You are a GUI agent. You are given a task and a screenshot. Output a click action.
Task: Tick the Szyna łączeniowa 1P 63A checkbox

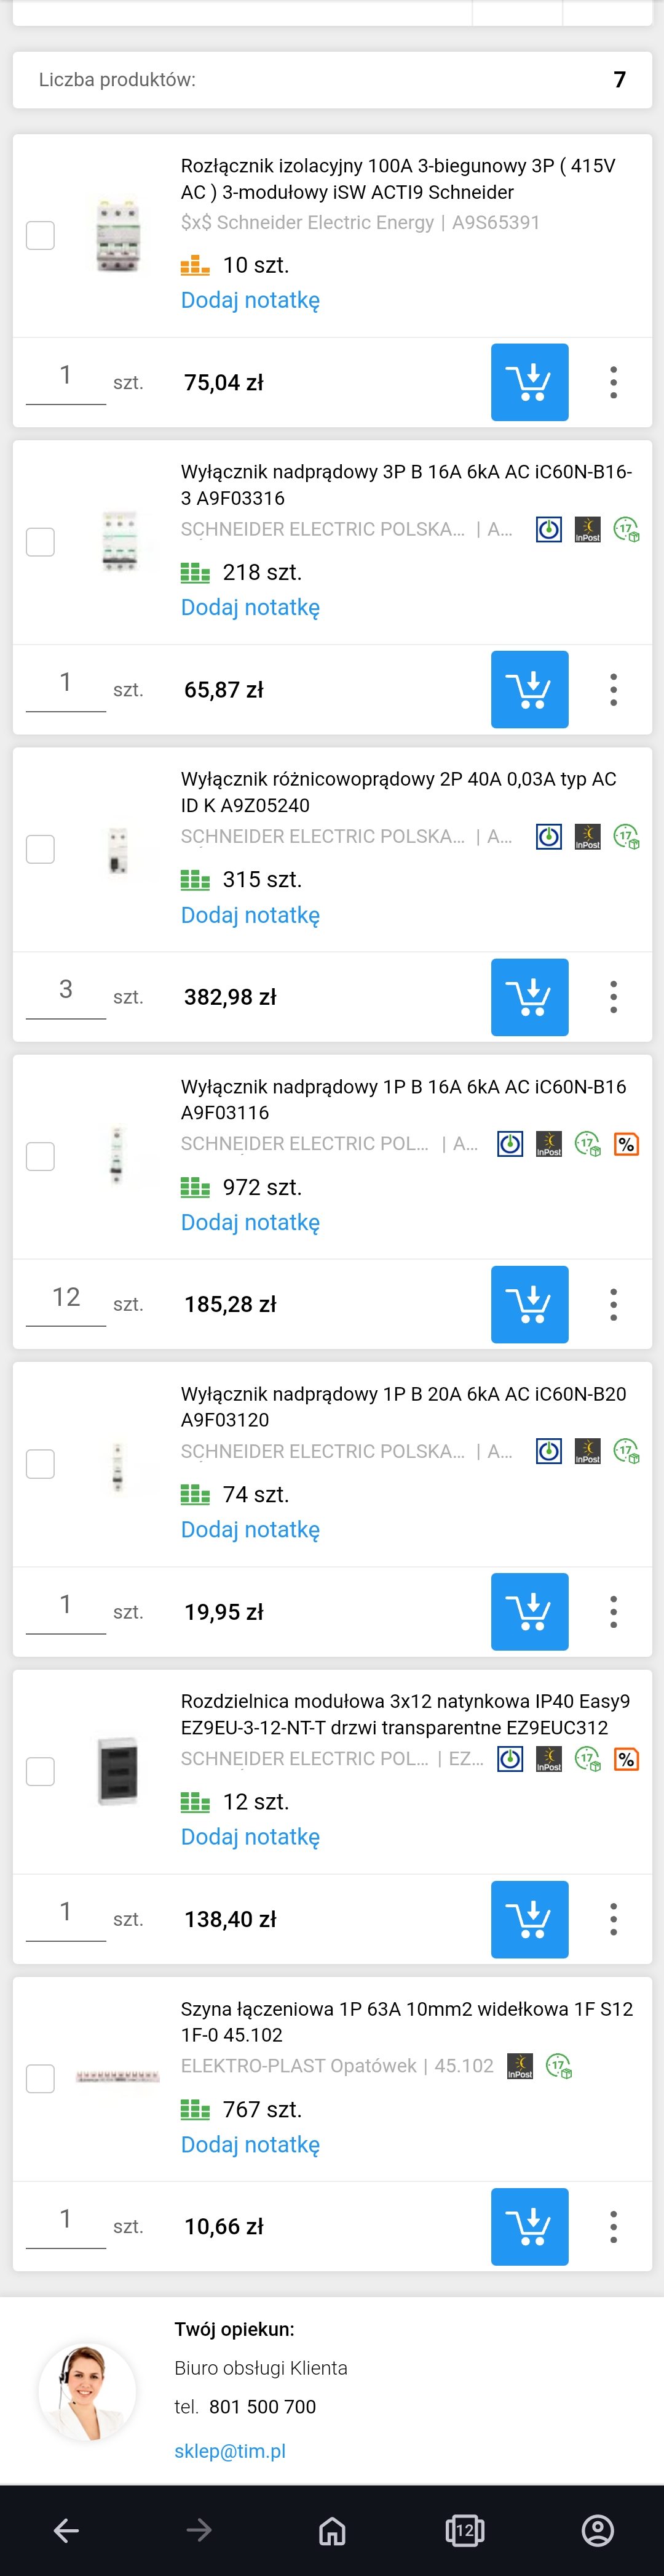pyautogui.click(x=40, y=2079)
